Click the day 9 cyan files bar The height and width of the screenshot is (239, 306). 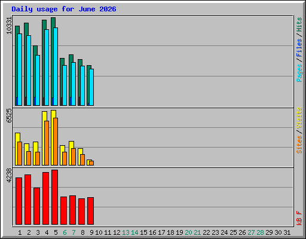(91, 87)
